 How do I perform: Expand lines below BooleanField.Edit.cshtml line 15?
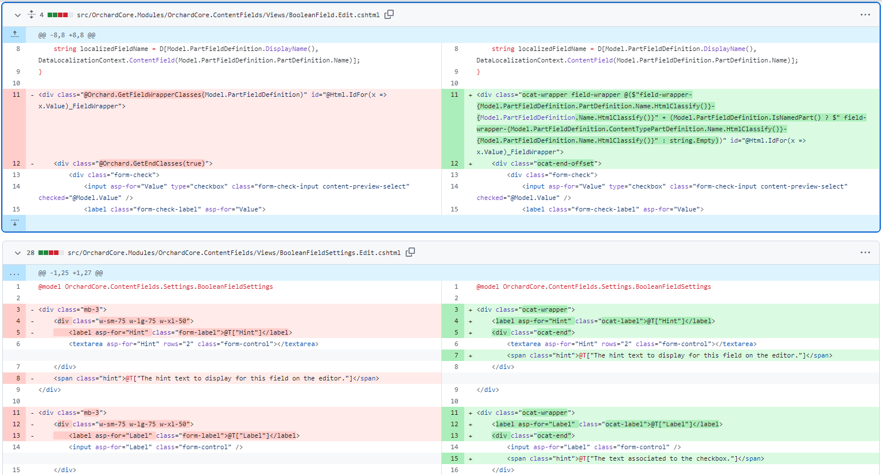(x=14, y=222)
